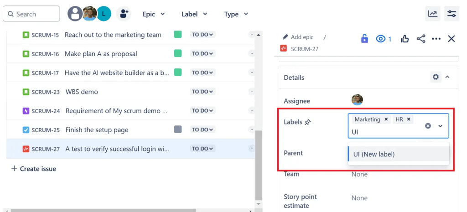Click bug icon for SCRUM-27 in backlog
467x212 pixels.
(26, 149)
